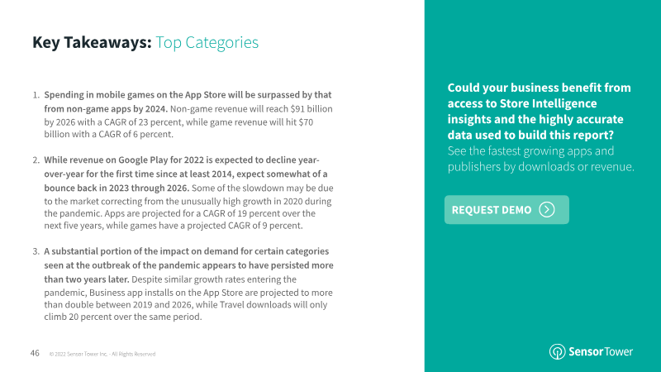Click the Key Takeaways heading

pos(92,42)
